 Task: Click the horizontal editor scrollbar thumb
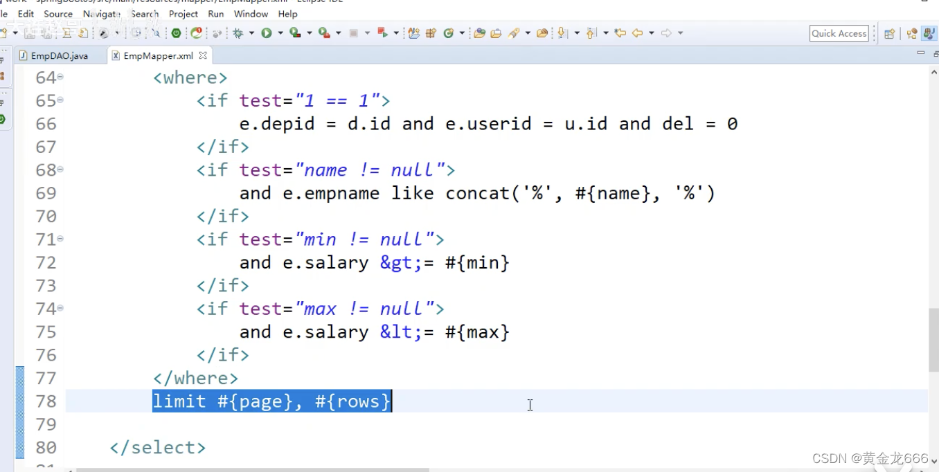(253, 469)
